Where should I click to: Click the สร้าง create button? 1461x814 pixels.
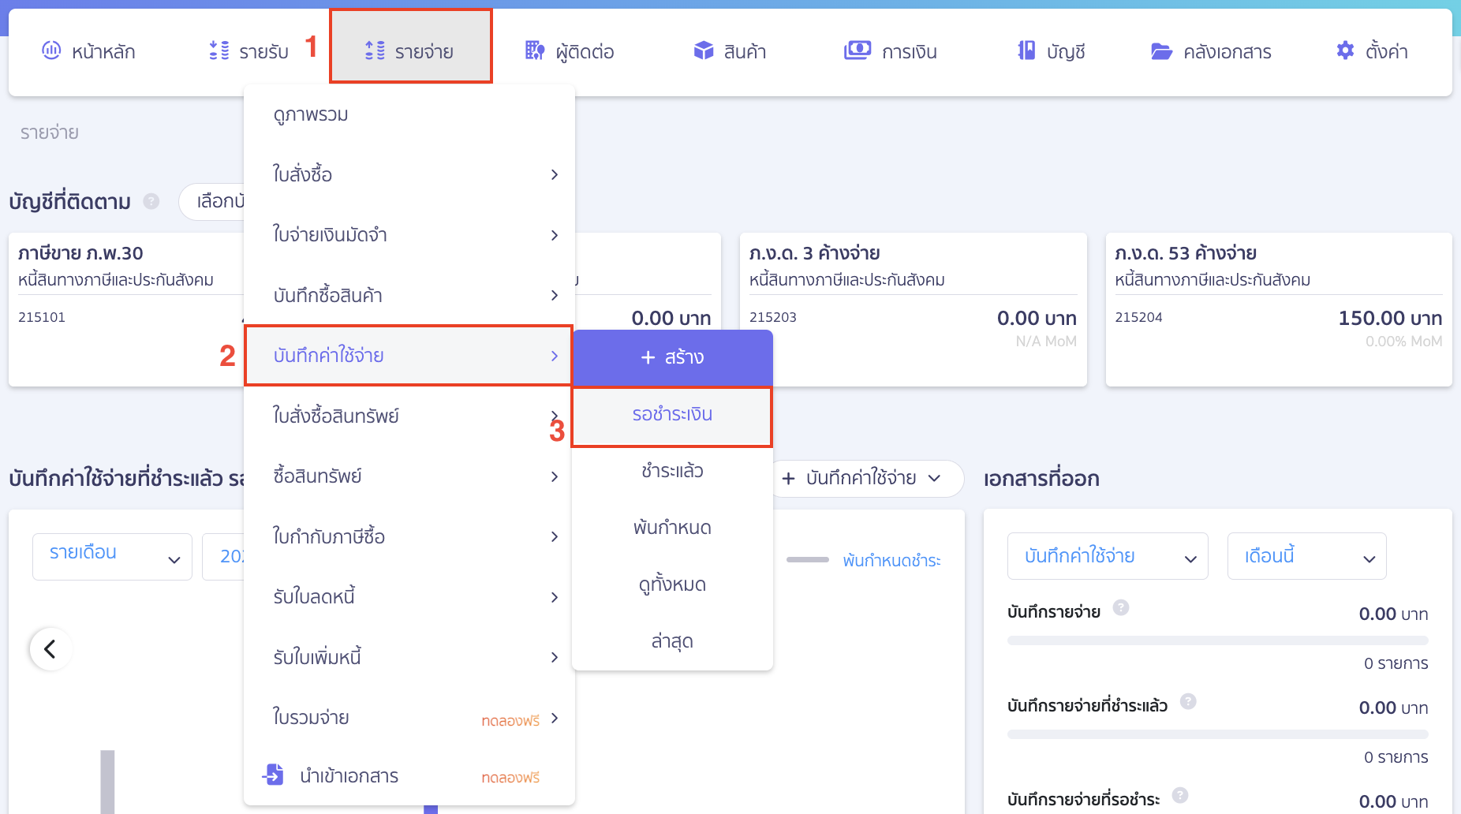(x=672, y=357)
